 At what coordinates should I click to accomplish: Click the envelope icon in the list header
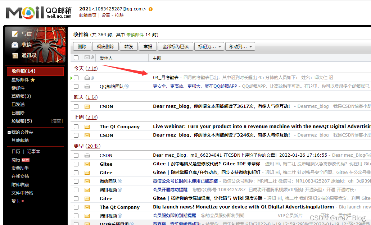[87, 58]
